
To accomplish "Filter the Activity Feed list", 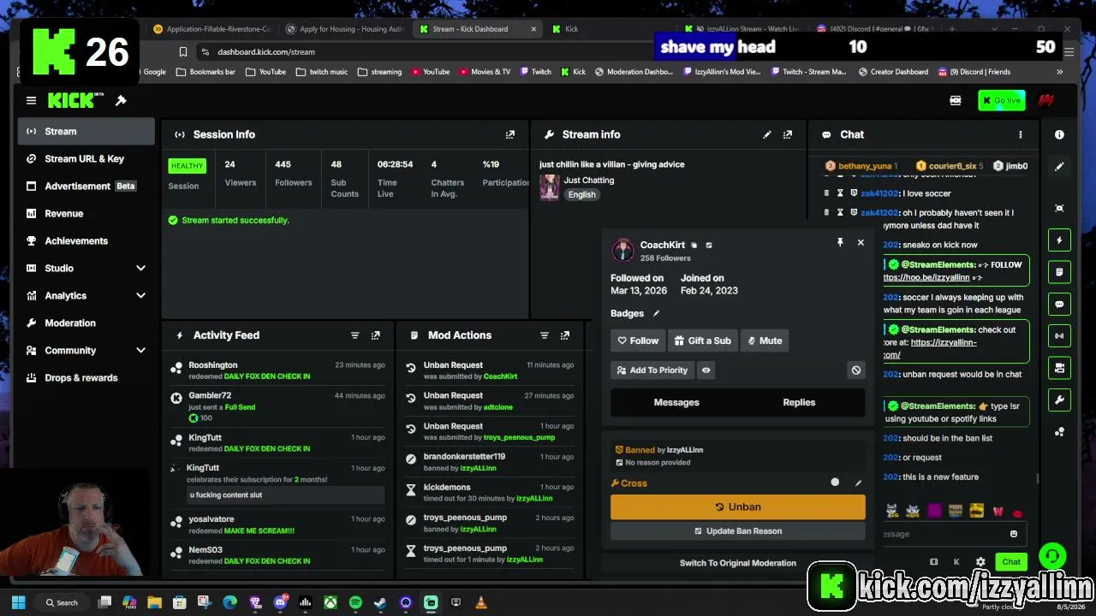I will (x=354, y=335).
